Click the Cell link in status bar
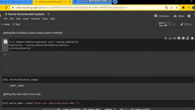 point(58,109)
